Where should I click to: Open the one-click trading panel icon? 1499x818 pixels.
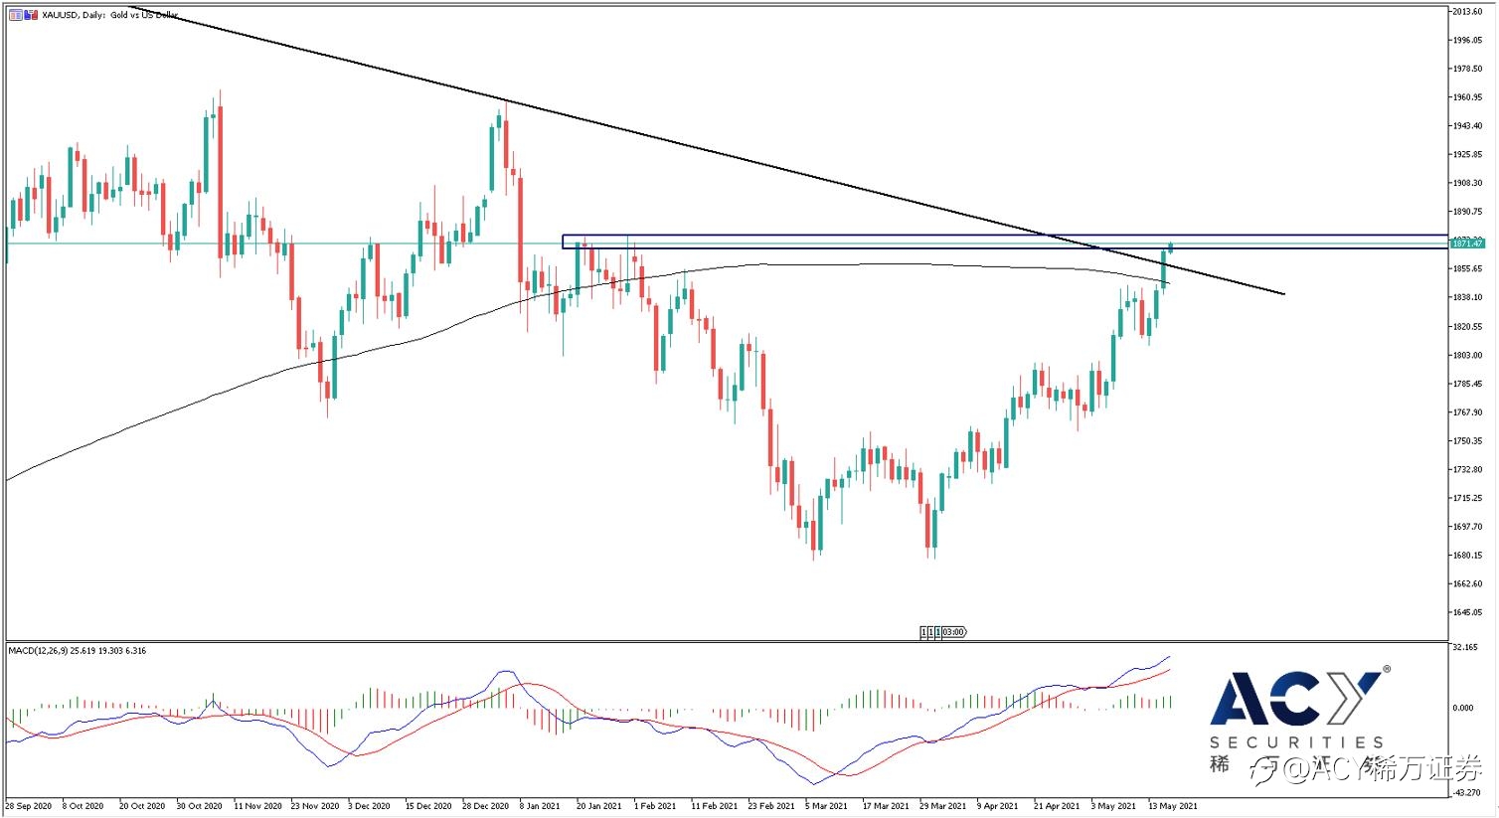click(x=15, y=16)
